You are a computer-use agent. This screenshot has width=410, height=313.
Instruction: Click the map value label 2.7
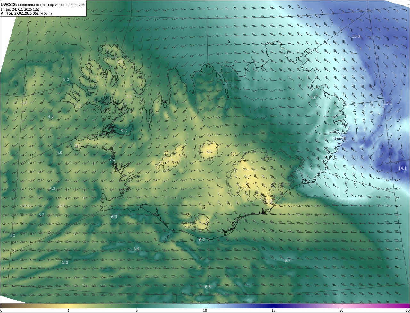(78, 106)
